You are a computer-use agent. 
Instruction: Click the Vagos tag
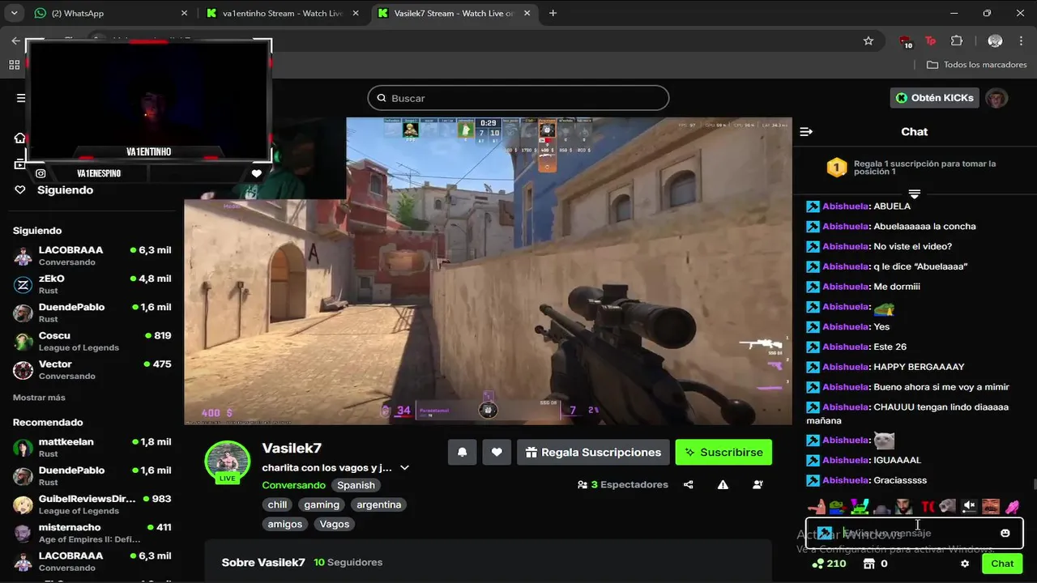coord(335,524)
